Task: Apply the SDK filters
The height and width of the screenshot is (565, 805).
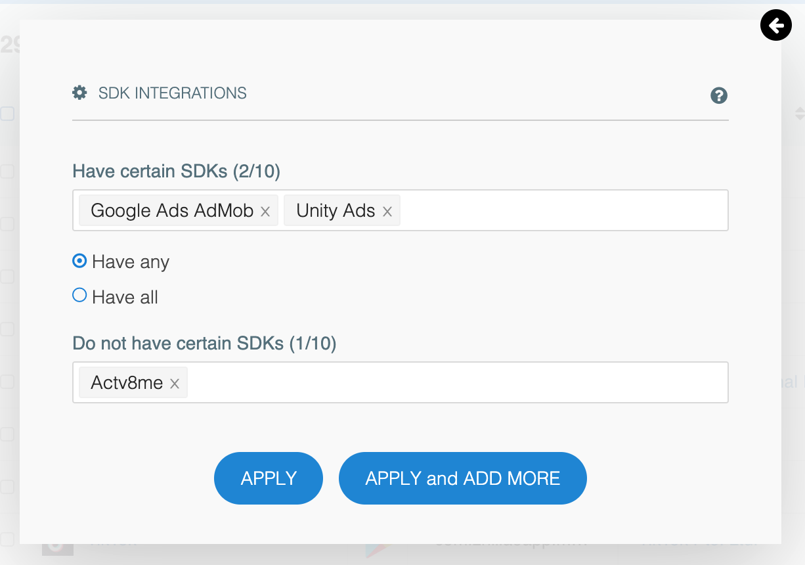Action: (x=268, y=478)
